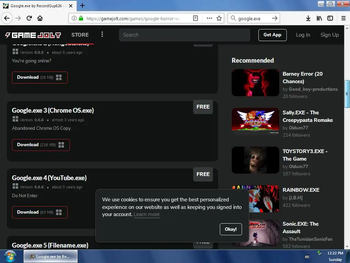Open the STORE tab
This screenshot has height=263, width=350.
click(x=80, y=35)
